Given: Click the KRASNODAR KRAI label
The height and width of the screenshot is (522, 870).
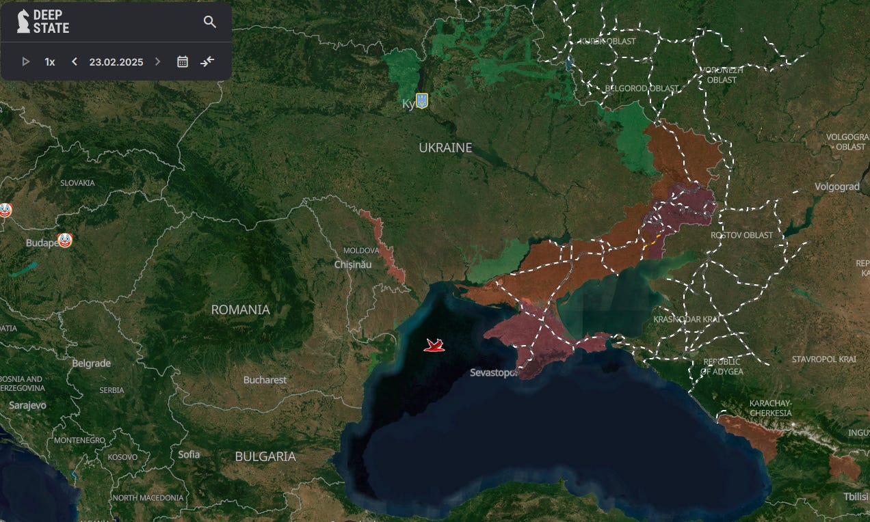Looking at the screenshot, I should point(686,320).
